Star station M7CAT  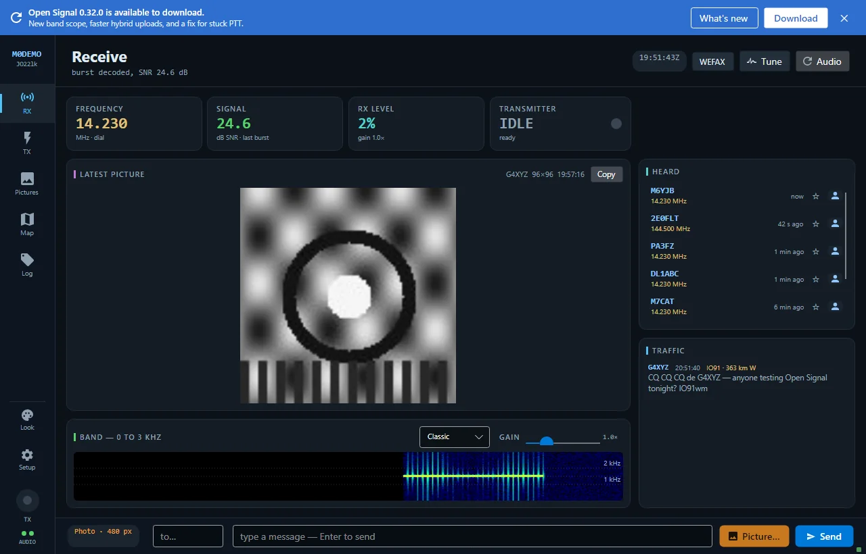click(x=816, y=307)
